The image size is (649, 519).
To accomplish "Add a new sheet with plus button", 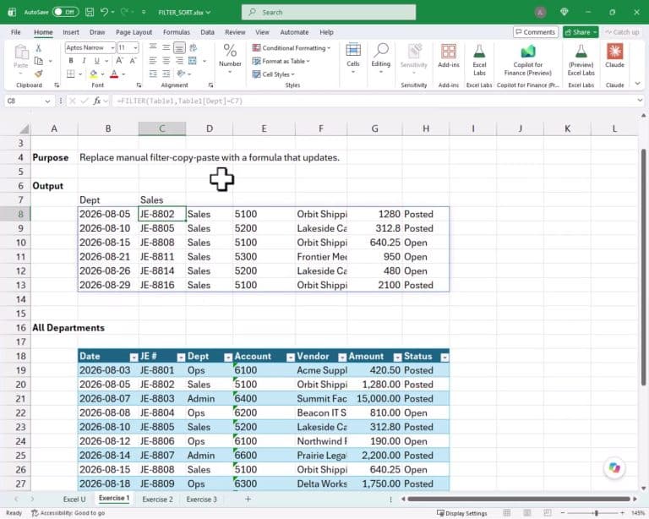I will [248, 500].
